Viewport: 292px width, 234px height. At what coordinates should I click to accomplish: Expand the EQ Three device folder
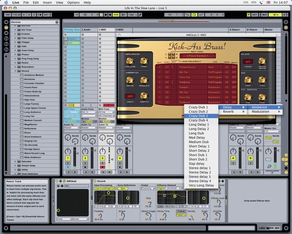(x=15, y=30)
